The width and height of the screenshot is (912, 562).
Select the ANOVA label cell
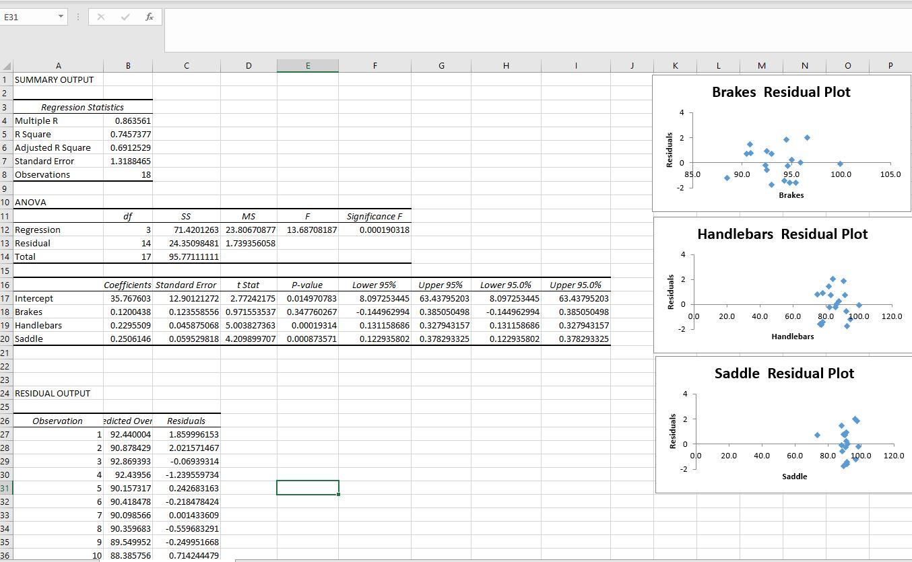(59, 202)
